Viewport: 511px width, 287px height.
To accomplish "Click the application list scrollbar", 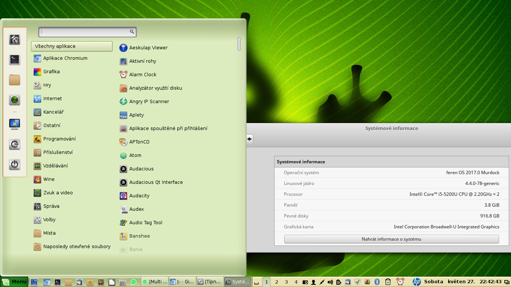I will [x=239, y=44].
